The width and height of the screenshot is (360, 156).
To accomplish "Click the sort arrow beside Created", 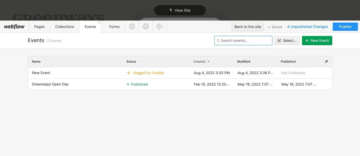I will [x=209, y=62].
